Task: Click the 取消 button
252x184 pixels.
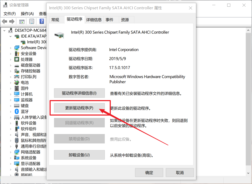Action: 180,173
